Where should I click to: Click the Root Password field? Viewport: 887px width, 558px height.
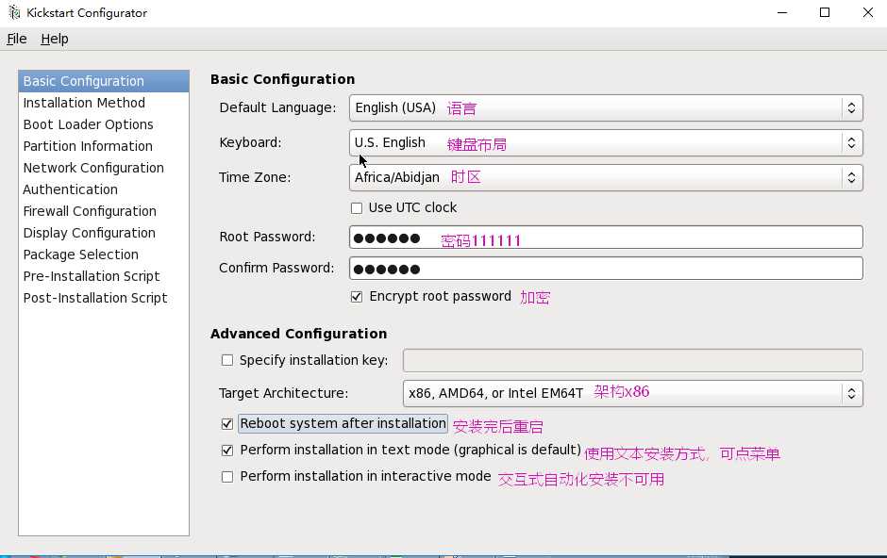point(606,238)
